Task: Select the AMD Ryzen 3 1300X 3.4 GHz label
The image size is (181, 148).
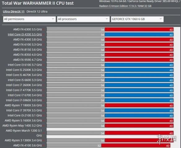Action: tap(23, 140)
